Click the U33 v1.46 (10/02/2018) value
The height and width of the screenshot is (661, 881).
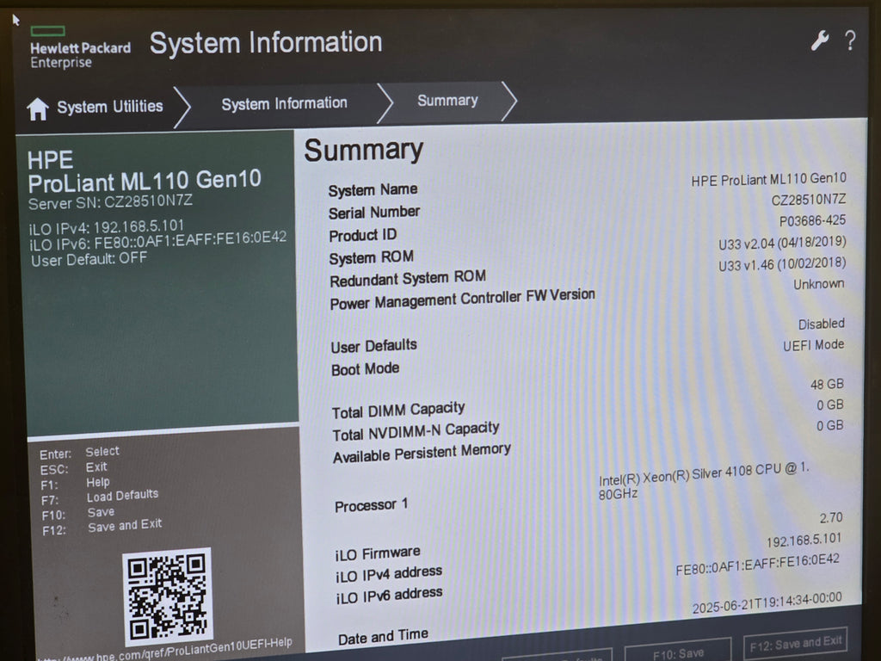pyautogui.click(x=782, y=264)
